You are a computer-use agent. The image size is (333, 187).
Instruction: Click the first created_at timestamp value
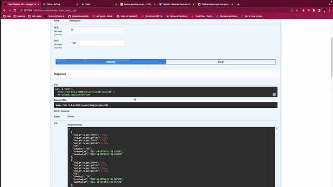coord(106,152)
